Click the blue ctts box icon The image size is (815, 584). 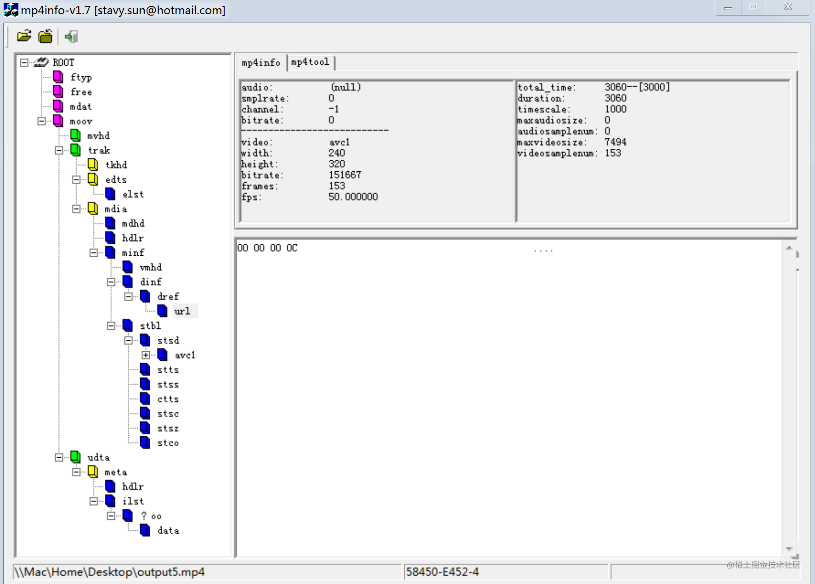[x=145, y=399]
